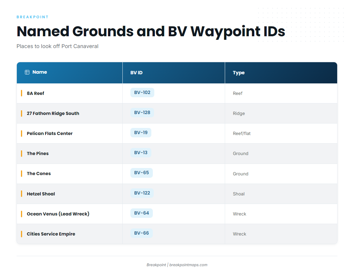Click the table grid icon beside Name
Screen dimensions: 354x275
click(x=27, y=72)
